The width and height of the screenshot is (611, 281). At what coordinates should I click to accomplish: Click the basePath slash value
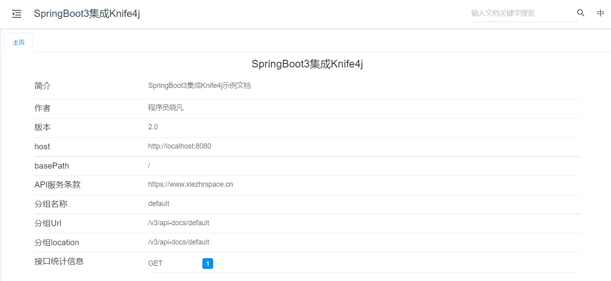point(149,165)
